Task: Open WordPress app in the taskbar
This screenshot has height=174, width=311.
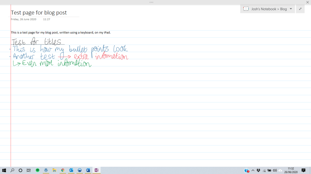Action: pos(46,170)
